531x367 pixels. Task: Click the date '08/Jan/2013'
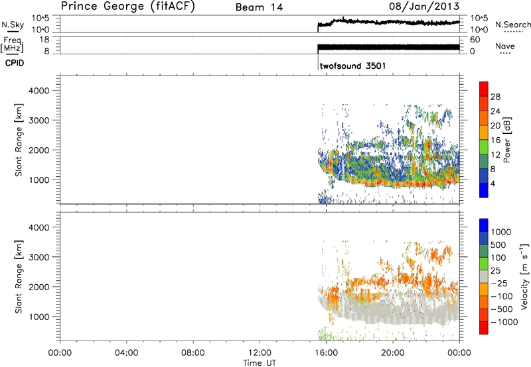[424, 7]
